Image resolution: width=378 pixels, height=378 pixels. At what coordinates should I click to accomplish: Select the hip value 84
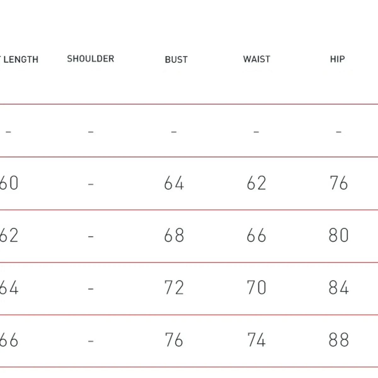[339, 288]
